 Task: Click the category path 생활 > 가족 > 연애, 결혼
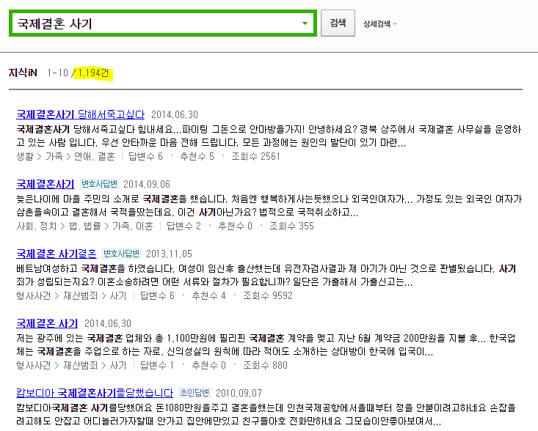(65, 156)
